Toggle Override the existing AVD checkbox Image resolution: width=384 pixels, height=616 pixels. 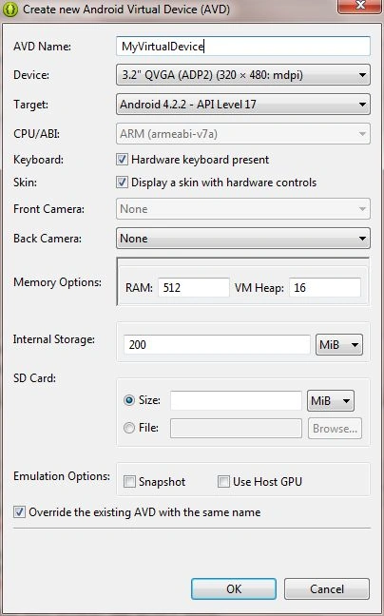(19, 511)
